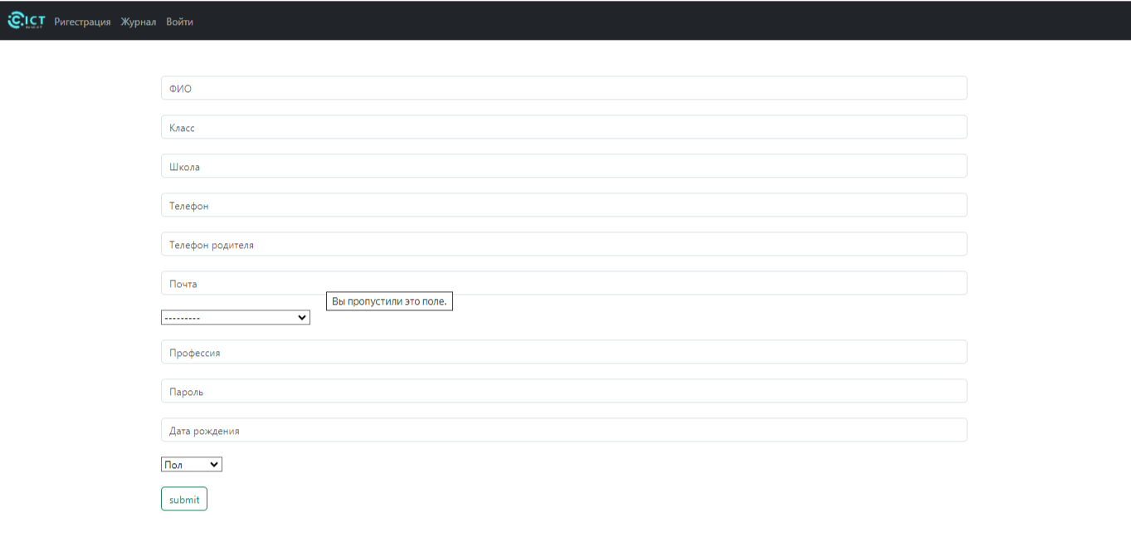This screenshot has width=1131, height=542.
Task: Open the Пол dropdown
Action: [x=192, y=465]
